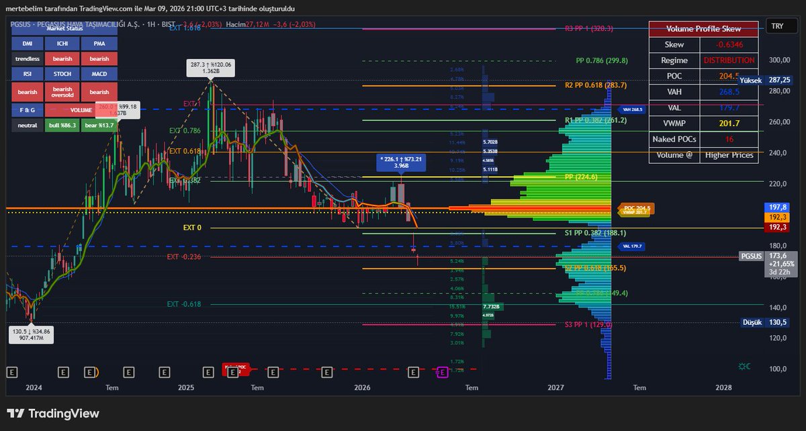Screen dimensions: 806x431
Task: Click the PP 0.786 (299.8) pivot label
Action: pos(602,60)
